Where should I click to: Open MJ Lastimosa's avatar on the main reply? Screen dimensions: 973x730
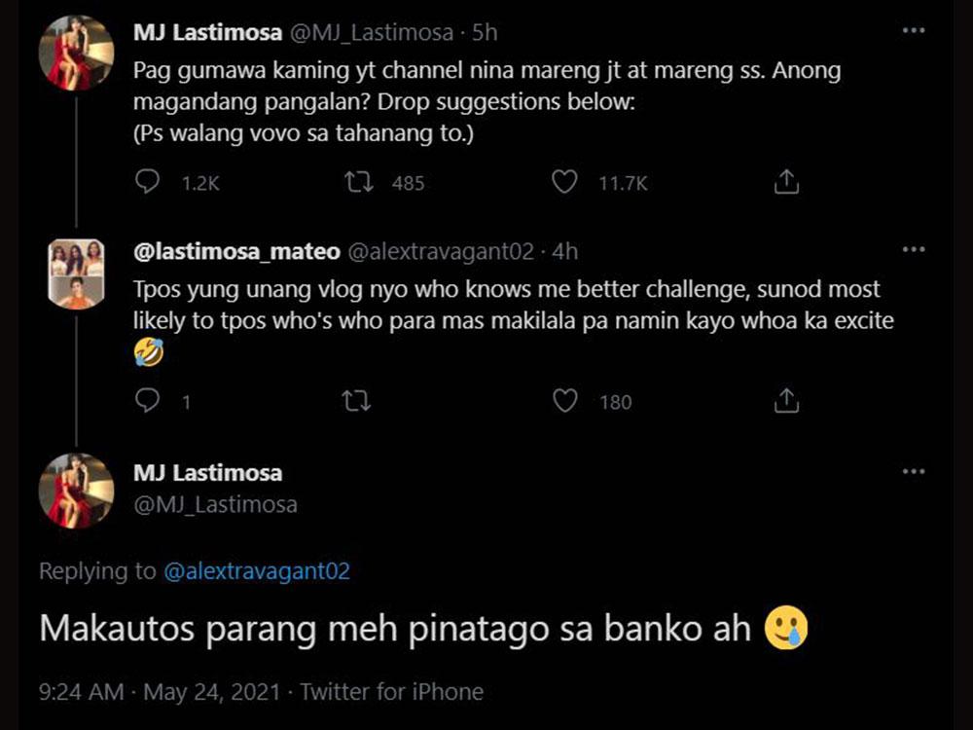76,491
